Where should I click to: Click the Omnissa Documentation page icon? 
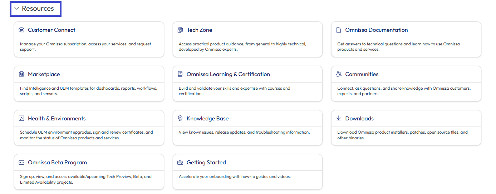(x=339, y=30)
